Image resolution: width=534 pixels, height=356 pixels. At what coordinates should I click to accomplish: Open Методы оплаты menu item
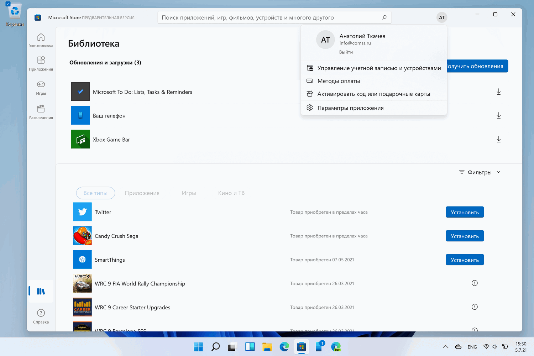pyautogui.click(x=374, y=81)
